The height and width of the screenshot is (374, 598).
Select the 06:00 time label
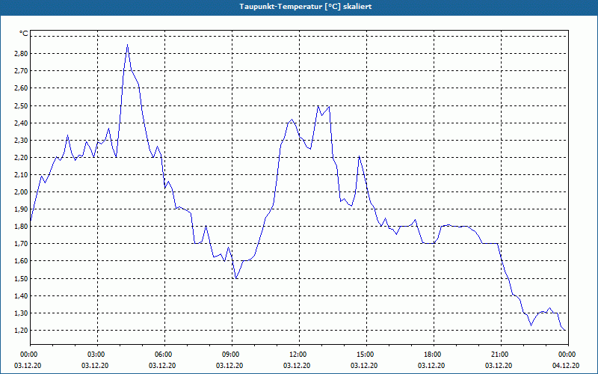164,355
